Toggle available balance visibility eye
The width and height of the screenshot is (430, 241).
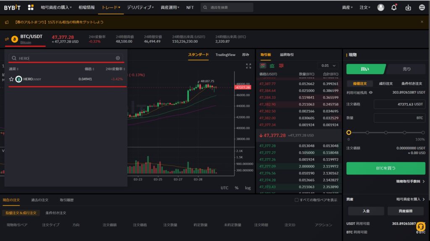click(371, 92)
